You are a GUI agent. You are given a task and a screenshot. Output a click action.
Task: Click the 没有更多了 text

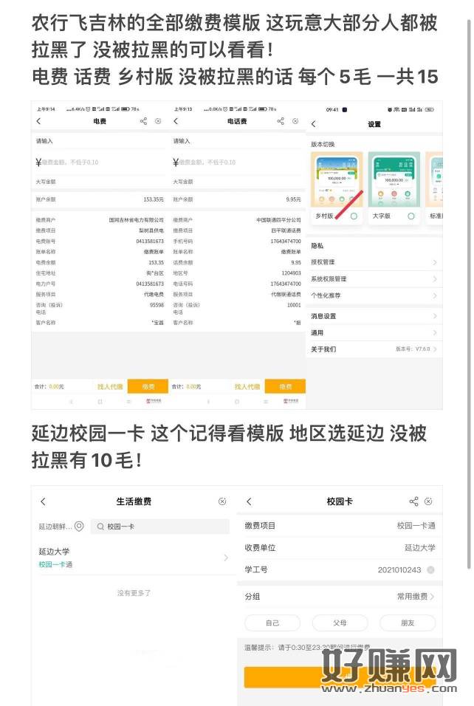point(134,593)
